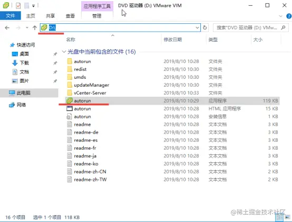Image resolution: width=292 pixels, height=222 pixels.
Task: Open 图片 in the navigation pane
Action: point(24,81)
